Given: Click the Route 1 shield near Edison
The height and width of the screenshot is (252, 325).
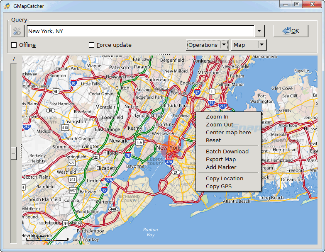Looking at the screenshot, I should point(66,223).
